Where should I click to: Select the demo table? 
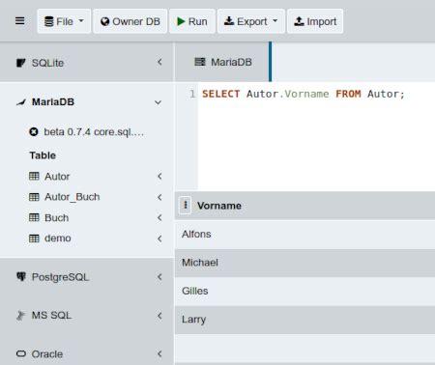pyautogui.click(x=58, y=239)
